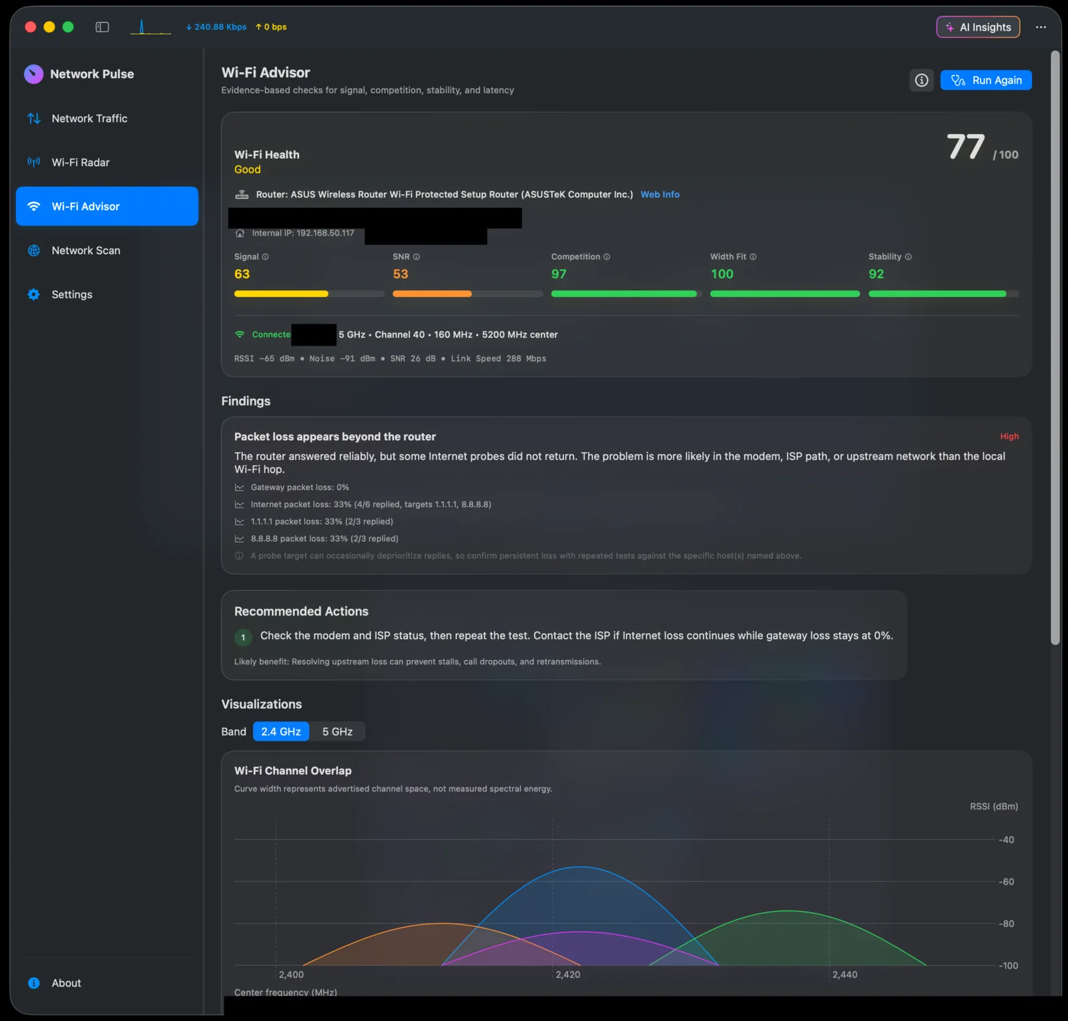The width and height of the screenshot is (1068, 1021).
Task: Click the green Connected Wi-Fi icon
Action: [x=240, y=334]
